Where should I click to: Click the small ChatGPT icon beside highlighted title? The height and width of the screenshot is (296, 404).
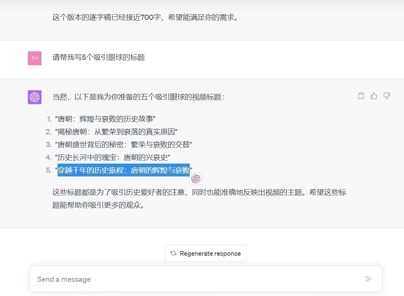coord(196,179)
